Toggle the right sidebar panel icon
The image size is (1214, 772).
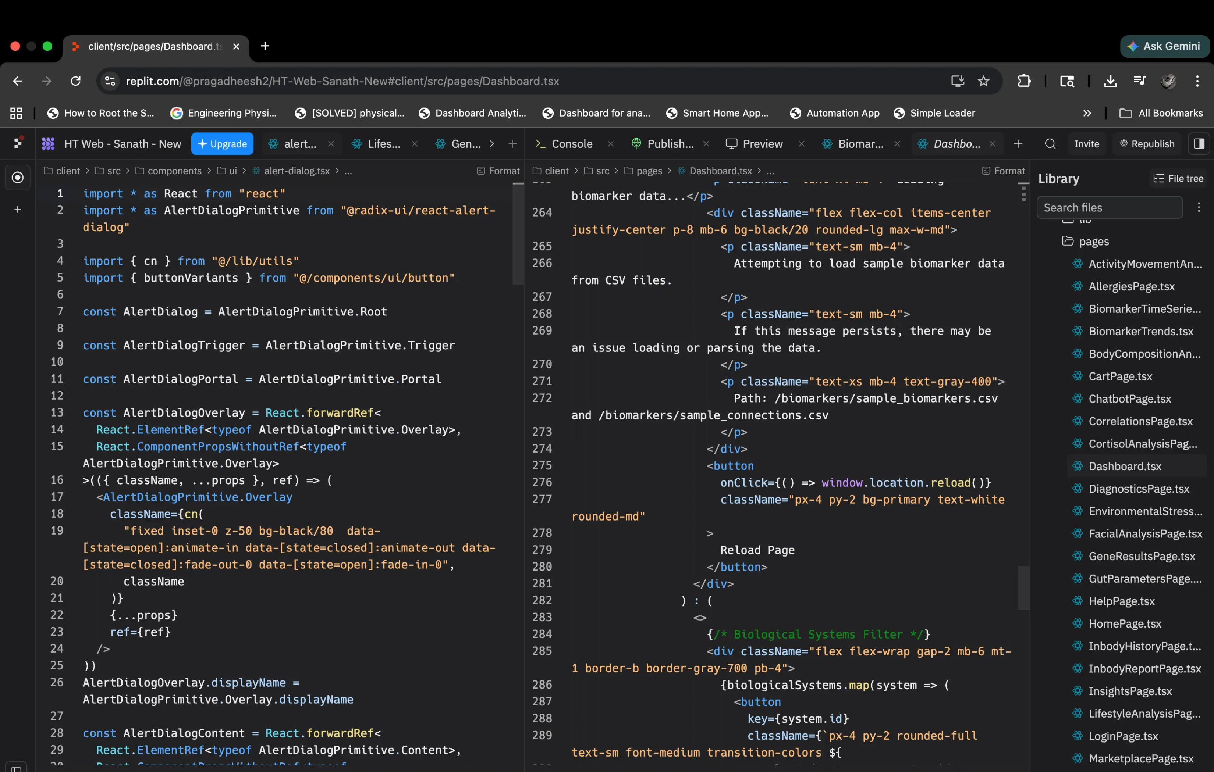[1199, 144]
